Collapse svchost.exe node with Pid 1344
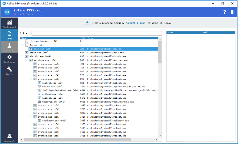The image size is (238, 144). coord(31,117)
